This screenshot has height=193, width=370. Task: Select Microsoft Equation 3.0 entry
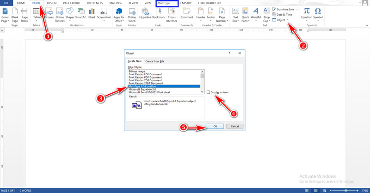click(x=164, y=89)
